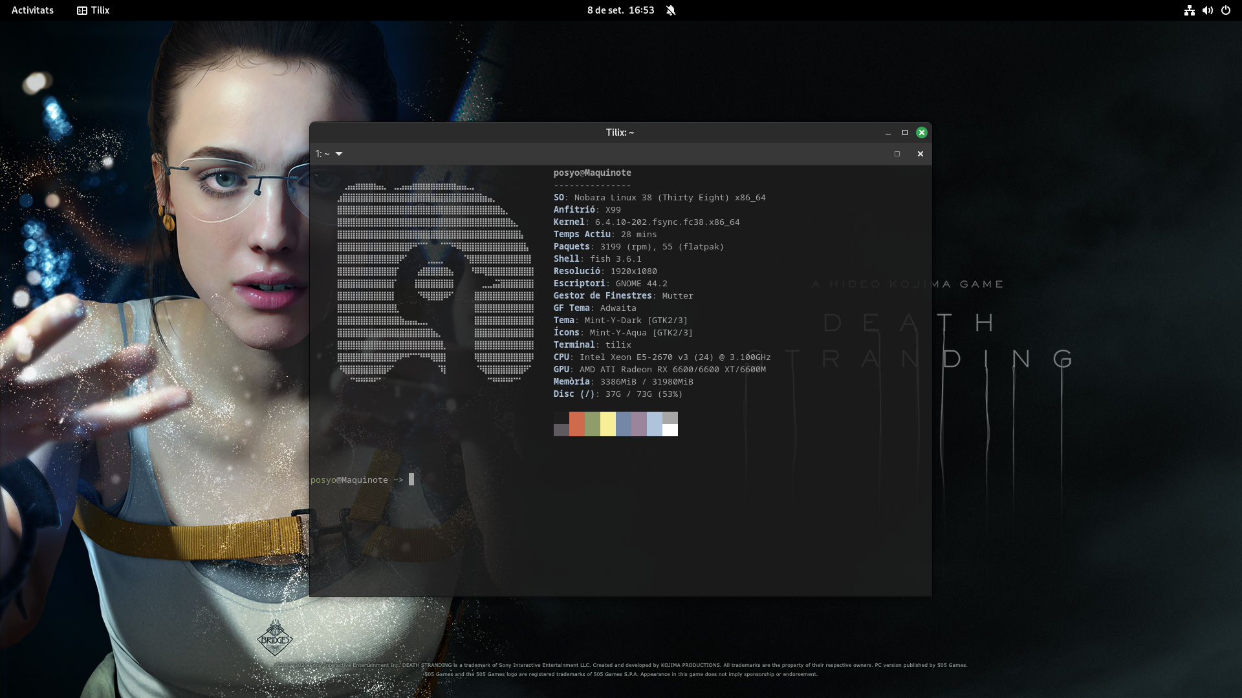Click the green Tilix window close button

pyautogui.click(x=922, y=132)
